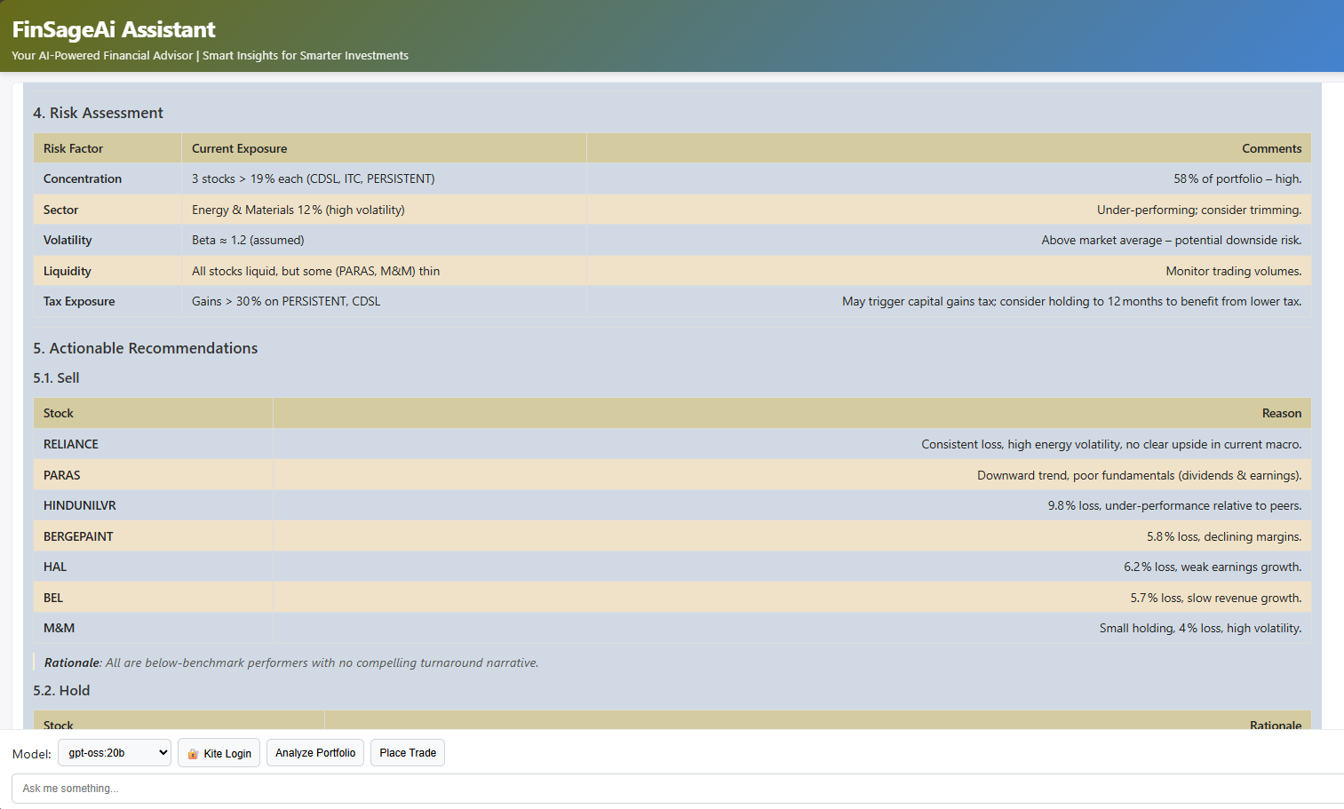Open the Model dropdown showing gpt-oss:20b
Viewport: 1344px width, 809px height.
pyautogui.click(x=114, y=753)
